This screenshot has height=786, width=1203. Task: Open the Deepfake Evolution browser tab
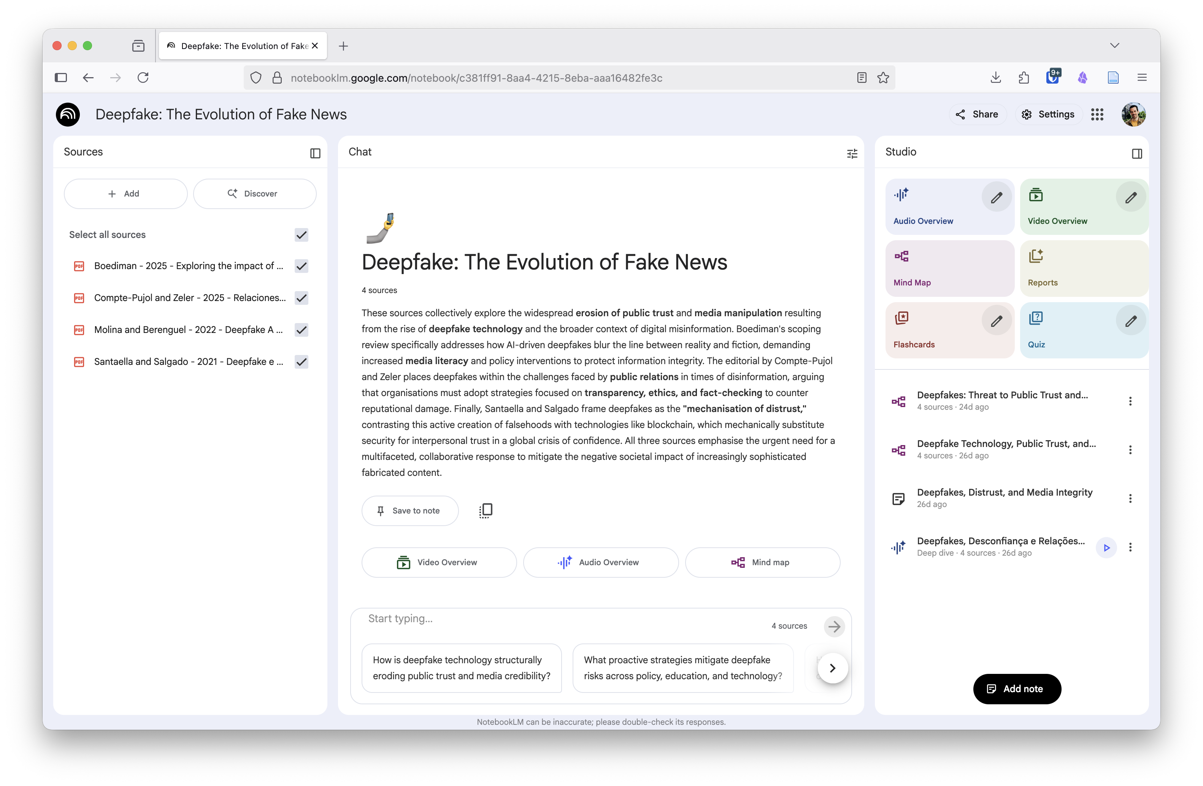click(x=243, y=46)
